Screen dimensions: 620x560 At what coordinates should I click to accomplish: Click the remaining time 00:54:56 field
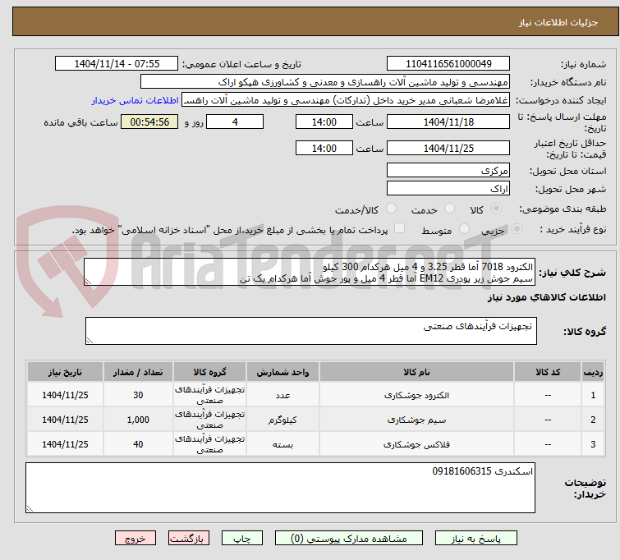coord(149,122)
